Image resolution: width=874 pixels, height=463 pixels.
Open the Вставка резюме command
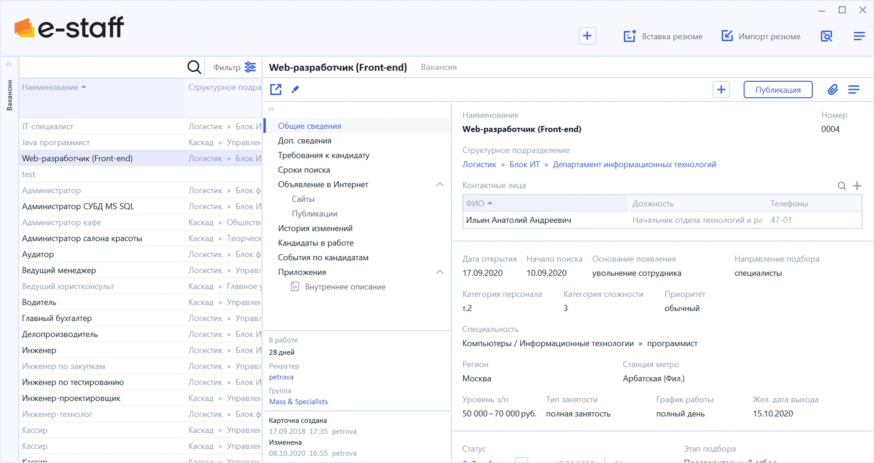tap(663, 36)
